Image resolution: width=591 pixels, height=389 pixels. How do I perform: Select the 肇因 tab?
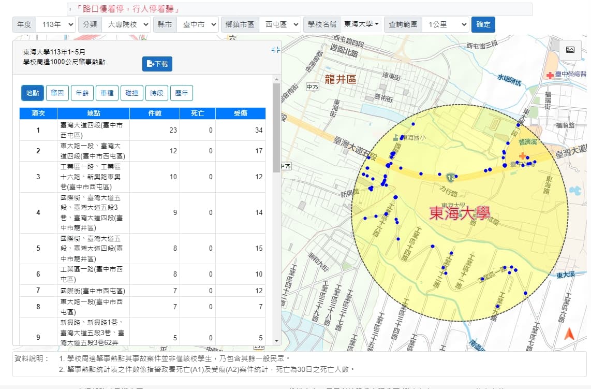(57, 93)
